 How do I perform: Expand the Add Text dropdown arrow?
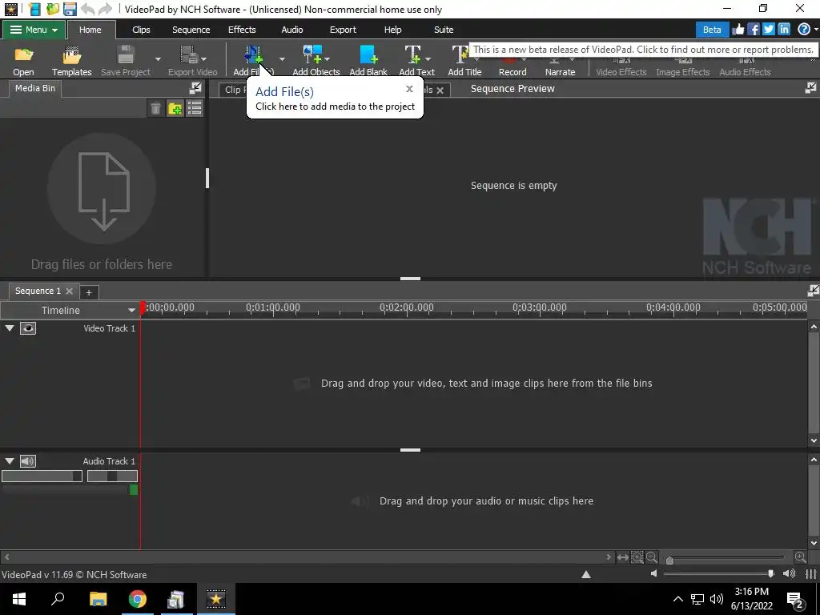[x=428, y=59]
